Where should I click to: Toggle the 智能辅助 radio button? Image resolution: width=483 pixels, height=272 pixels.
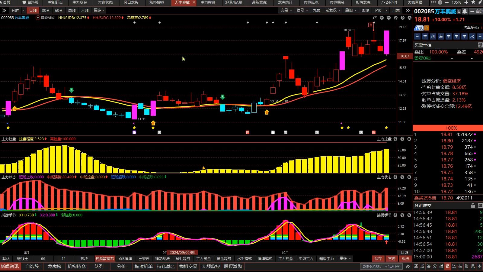pos(38,18)
